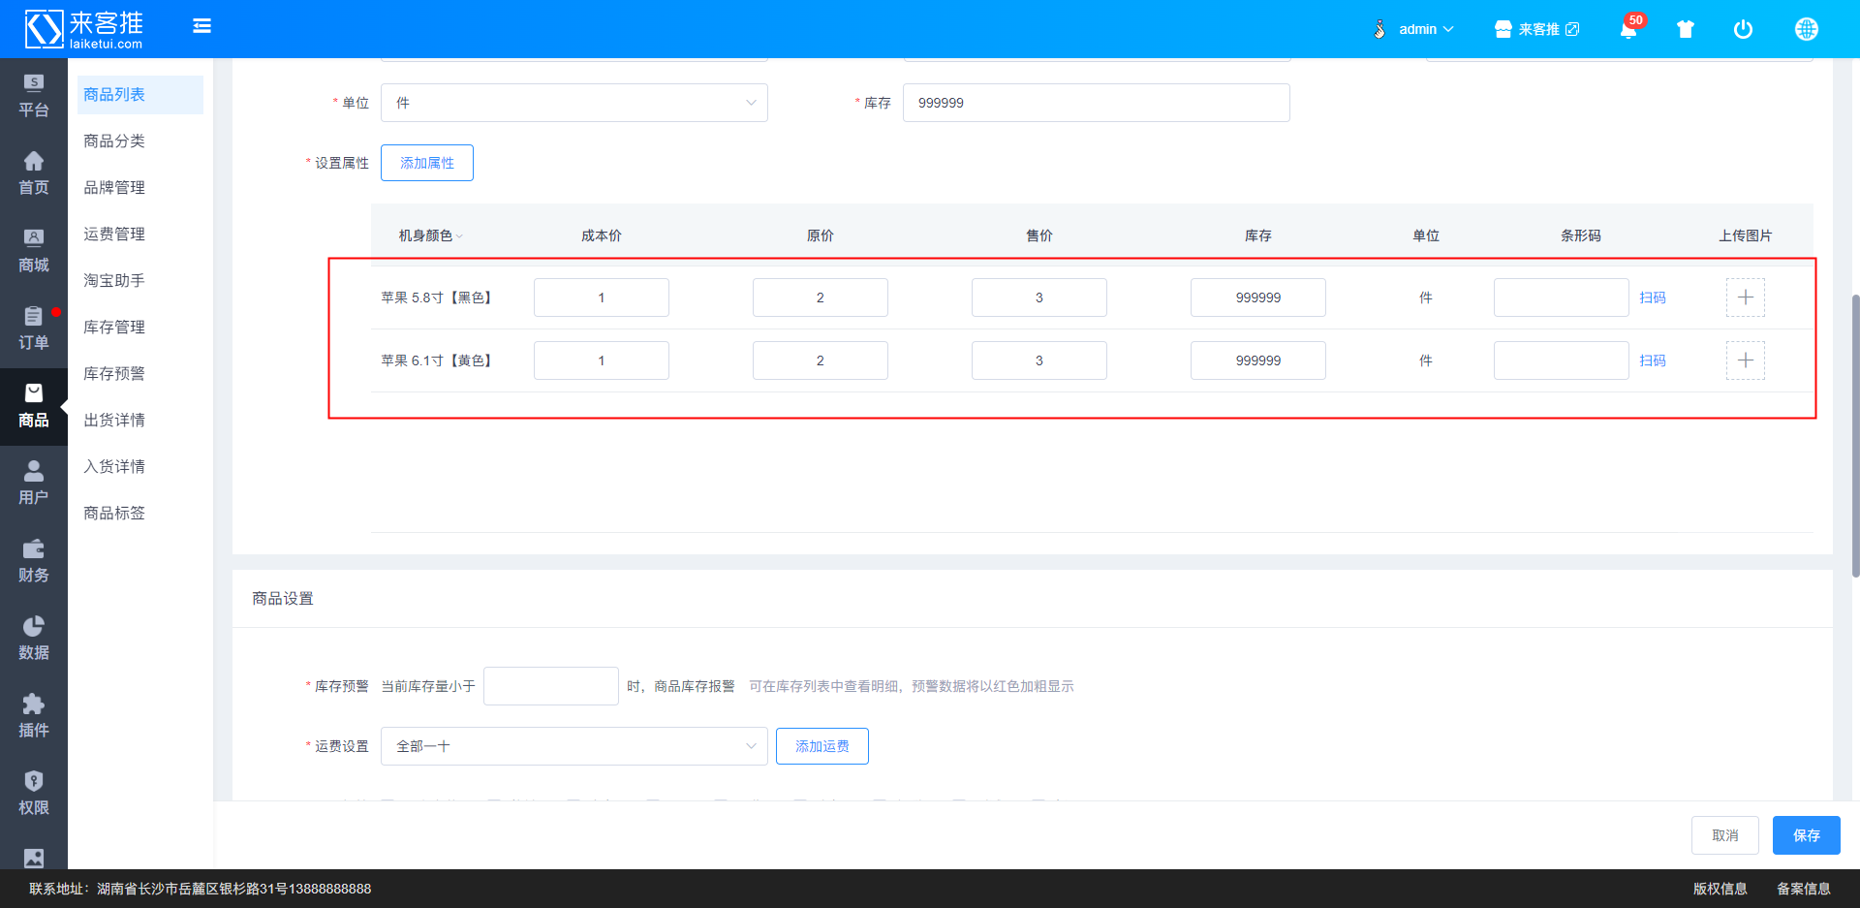Go to 首页 in left navigation

(x=34, y=174)
